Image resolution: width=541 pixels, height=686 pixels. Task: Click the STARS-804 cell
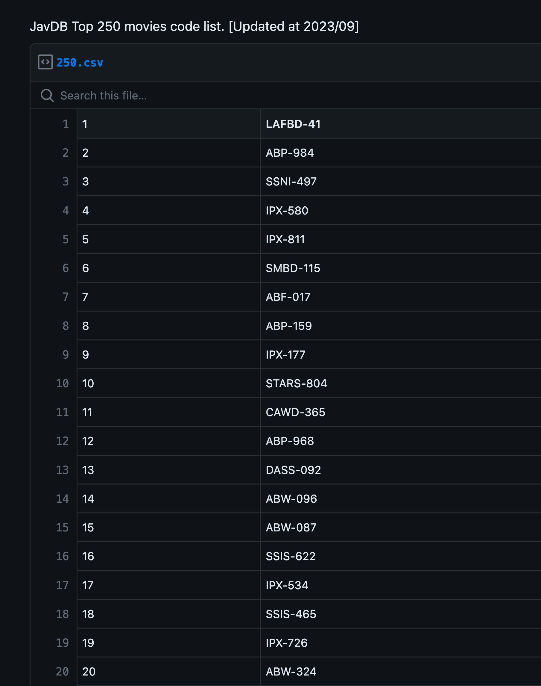(x=296, y=383)
